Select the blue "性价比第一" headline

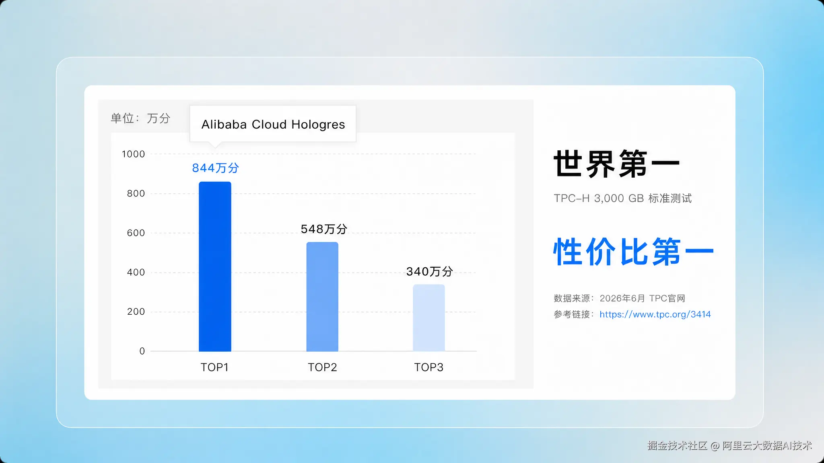pos(633,252)
